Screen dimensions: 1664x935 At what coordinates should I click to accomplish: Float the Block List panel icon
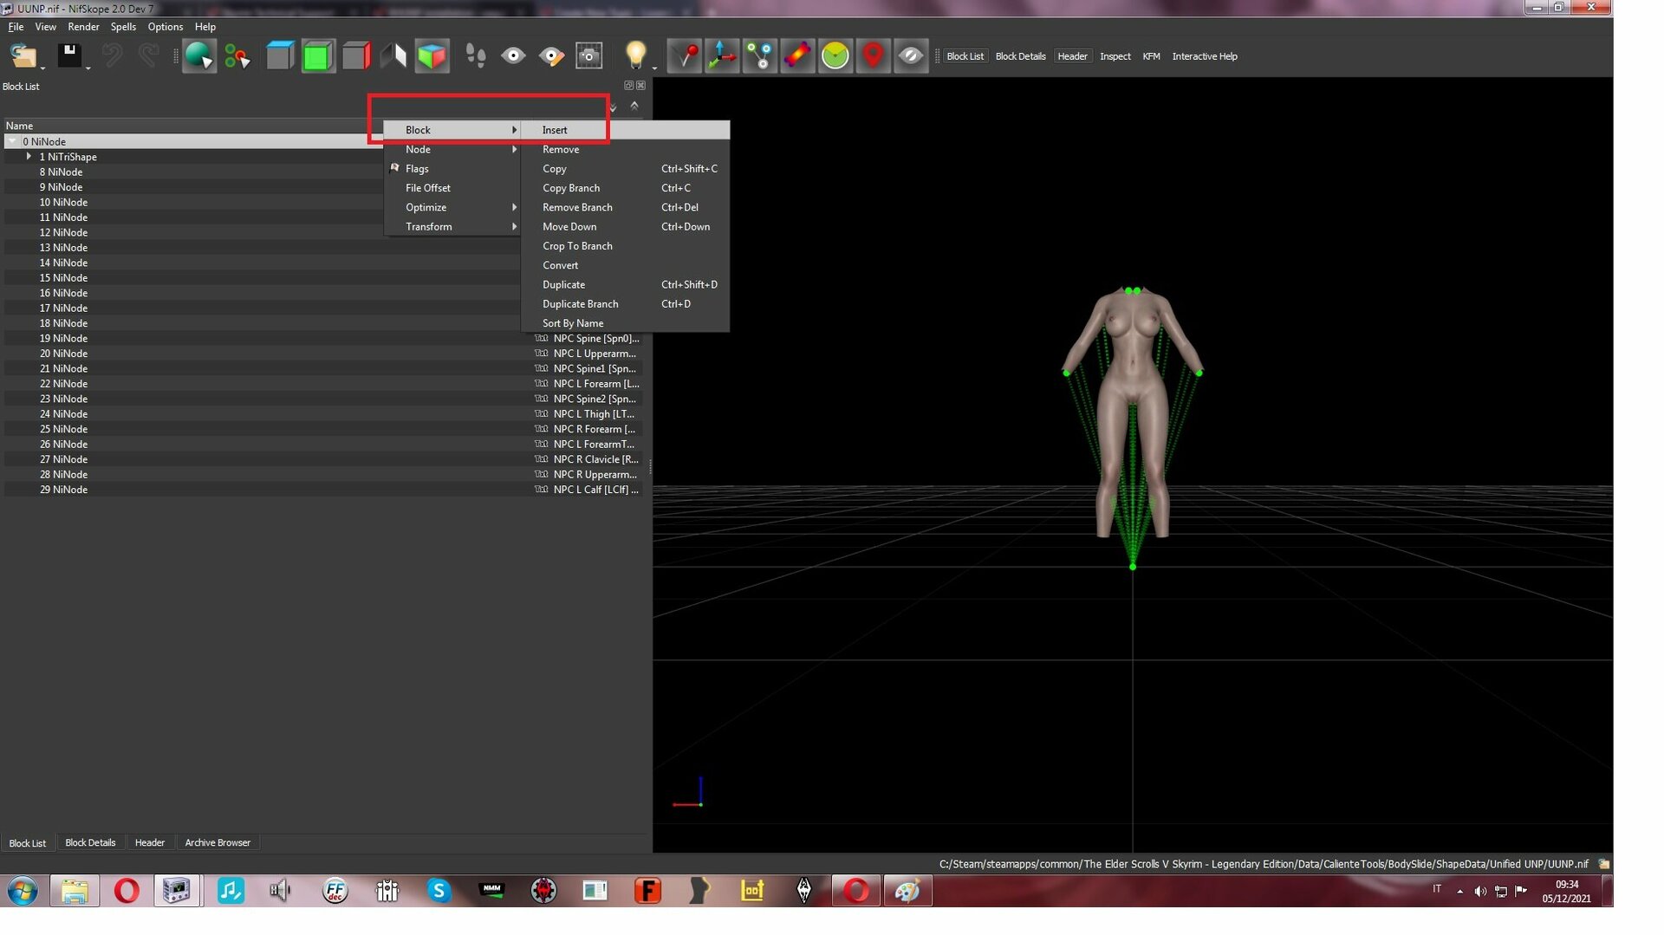[629, 86]
